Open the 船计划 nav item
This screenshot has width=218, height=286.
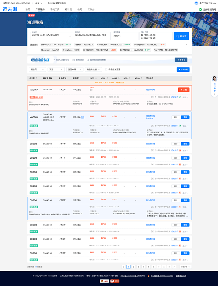[68, 10]
